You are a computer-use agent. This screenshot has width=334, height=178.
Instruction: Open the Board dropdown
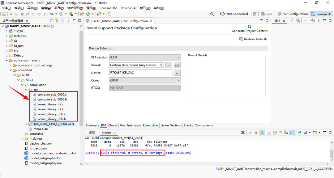pyautogui.click(x=161, y=65)
